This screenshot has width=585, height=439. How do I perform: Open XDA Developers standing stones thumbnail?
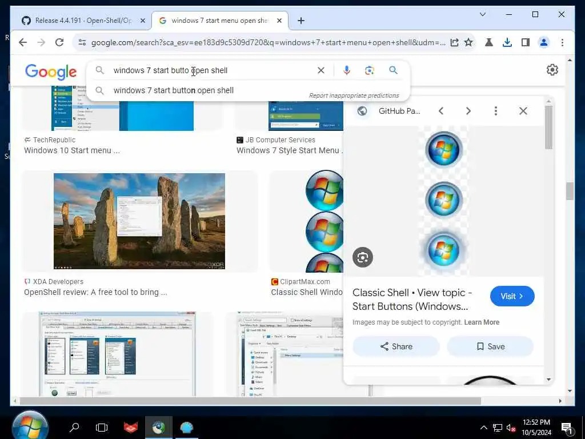[x=139, y=221]
